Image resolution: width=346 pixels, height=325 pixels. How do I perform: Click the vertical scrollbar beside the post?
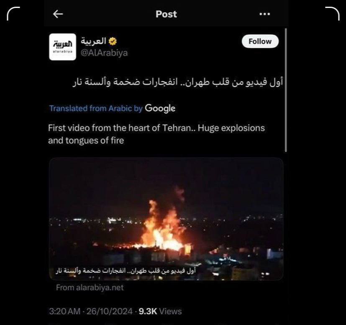286,90
